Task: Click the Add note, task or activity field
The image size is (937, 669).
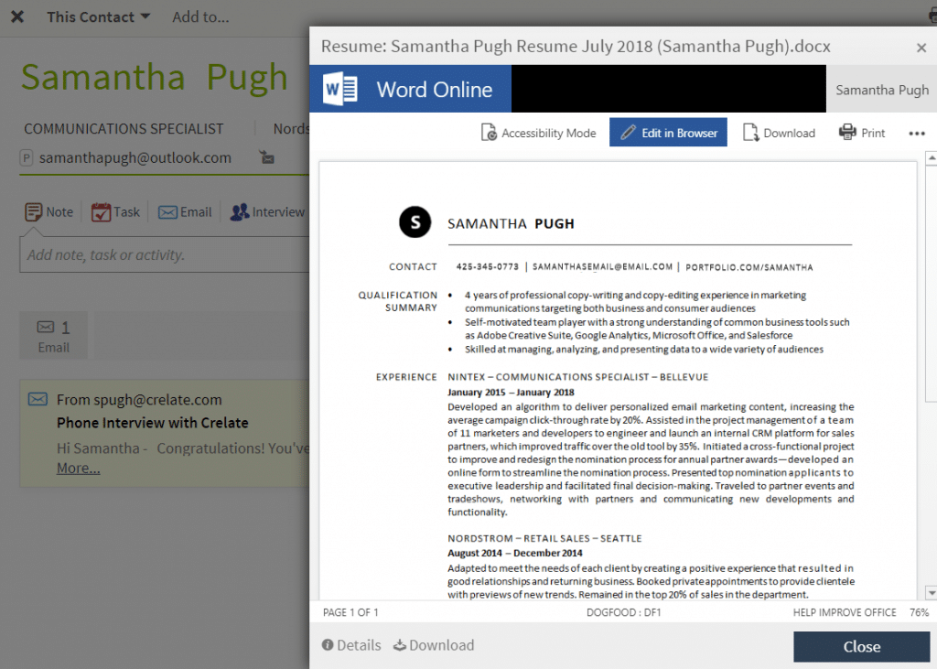Action: [165, 254]
